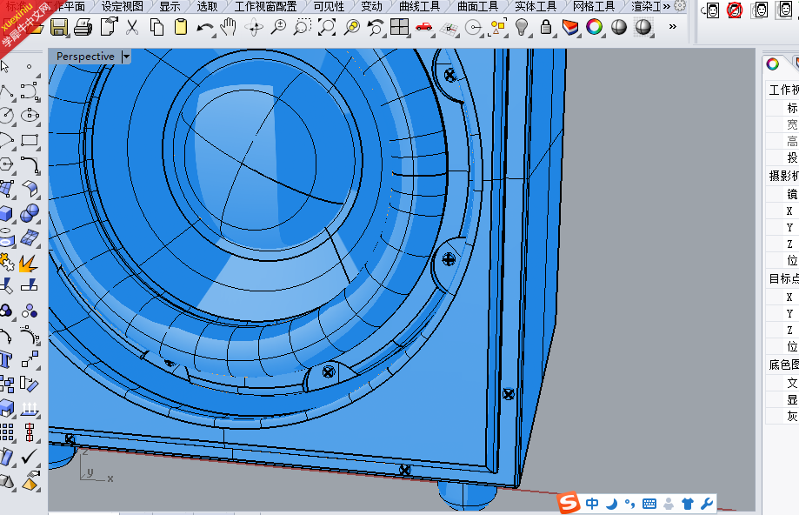Click the Copy to clipboard icon
799x515 pixels.
point(156,27)
